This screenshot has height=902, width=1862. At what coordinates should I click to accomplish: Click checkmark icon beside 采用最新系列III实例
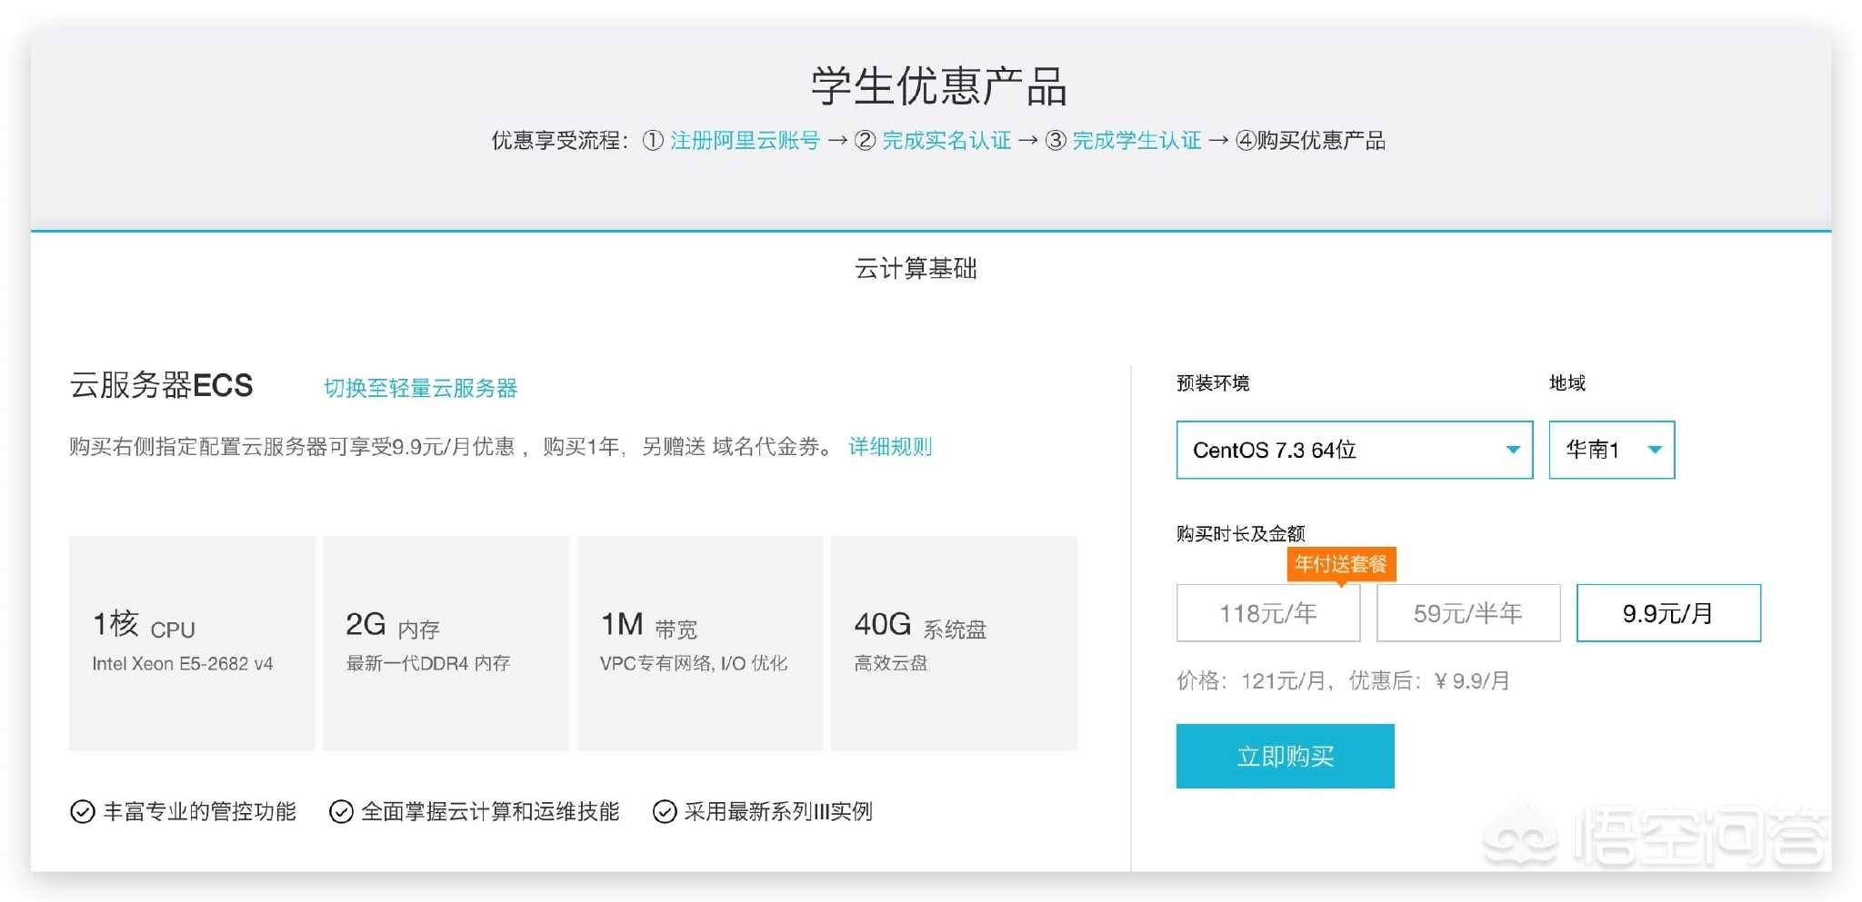tap(665, 811)
